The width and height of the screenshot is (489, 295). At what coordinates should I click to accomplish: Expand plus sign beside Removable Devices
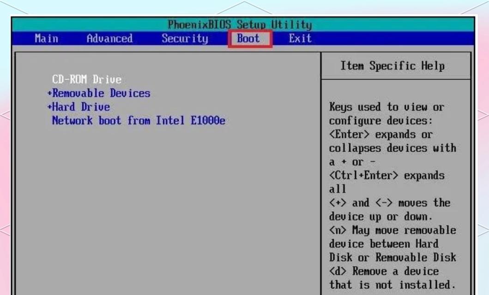pyautogui.click(x=49, y=94)
